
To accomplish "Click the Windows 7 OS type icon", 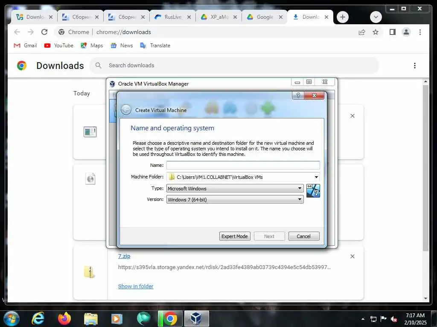I will coord(313,191).
